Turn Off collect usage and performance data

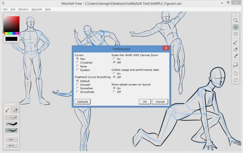coord(117,77)
